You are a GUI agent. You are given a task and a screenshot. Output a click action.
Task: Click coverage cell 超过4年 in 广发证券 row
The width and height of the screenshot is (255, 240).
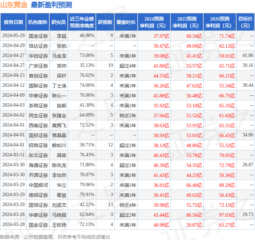tap(128, 66)
